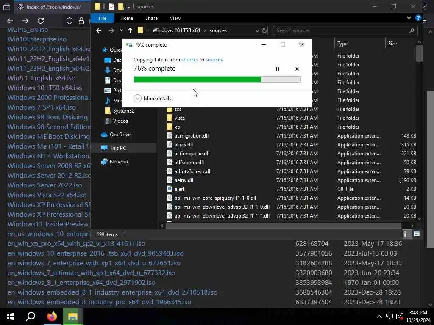Image resolution: width=434 pixels, height=325 pixels.
Task: Select the vista folder
Action: tap(180, 118)
